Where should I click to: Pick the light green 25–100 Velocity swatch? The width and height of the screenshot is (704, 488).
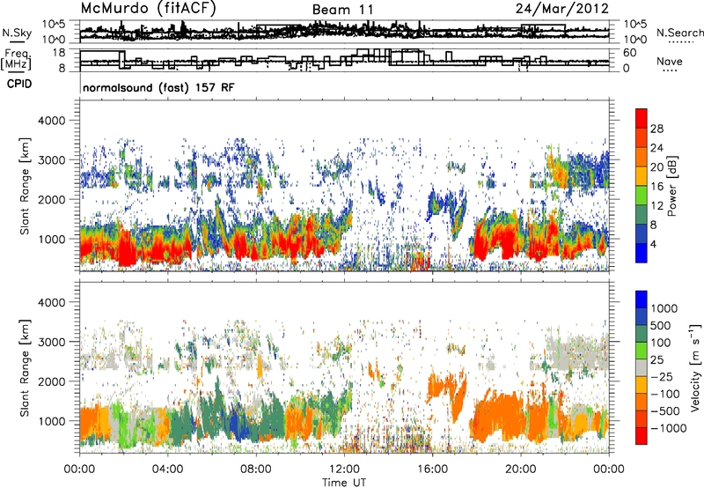click(x=642, y=351)
